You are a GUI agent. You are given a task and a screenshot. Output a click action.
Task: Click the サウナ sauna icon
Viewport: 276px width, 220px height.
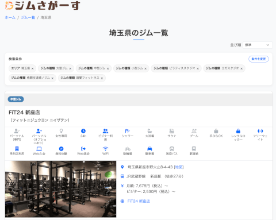(x=172, y=131)
